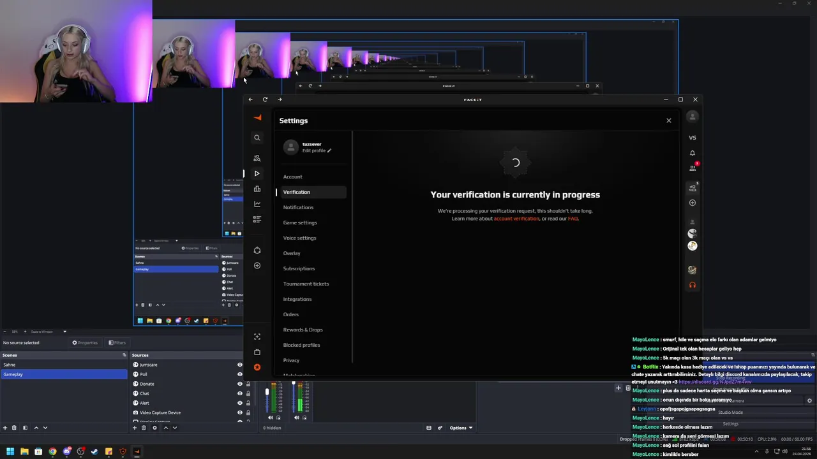Click the FACEIT right-panel add-circle icon
The image size is (817, 459).
693,203
